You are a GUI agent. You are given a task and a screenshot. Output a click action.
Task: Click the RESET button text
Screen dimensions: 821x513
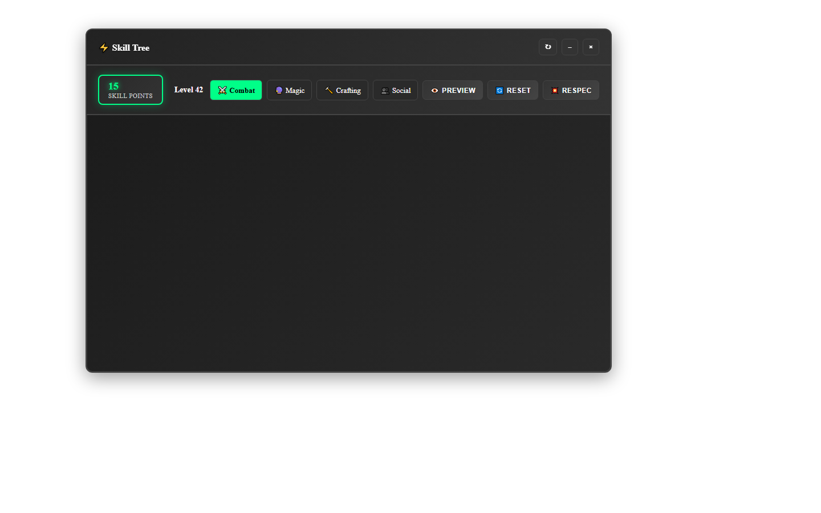pos(519,91)
